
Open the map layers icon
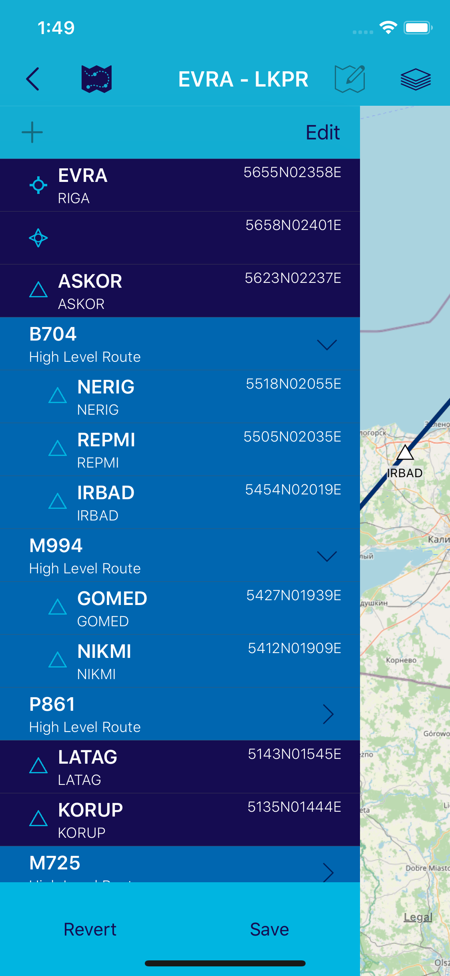click(x=416, y=79)
